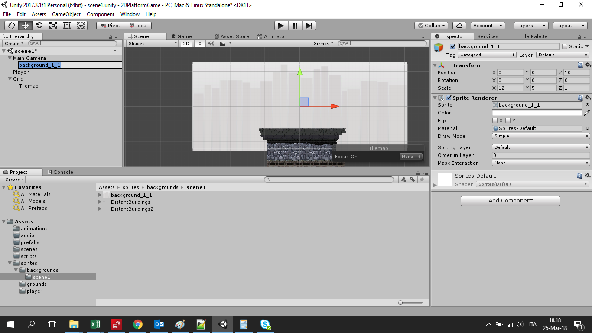Toggle scene audio speaker icon
Viewport: 592px width, 333px height.
[x=211, y=43]
